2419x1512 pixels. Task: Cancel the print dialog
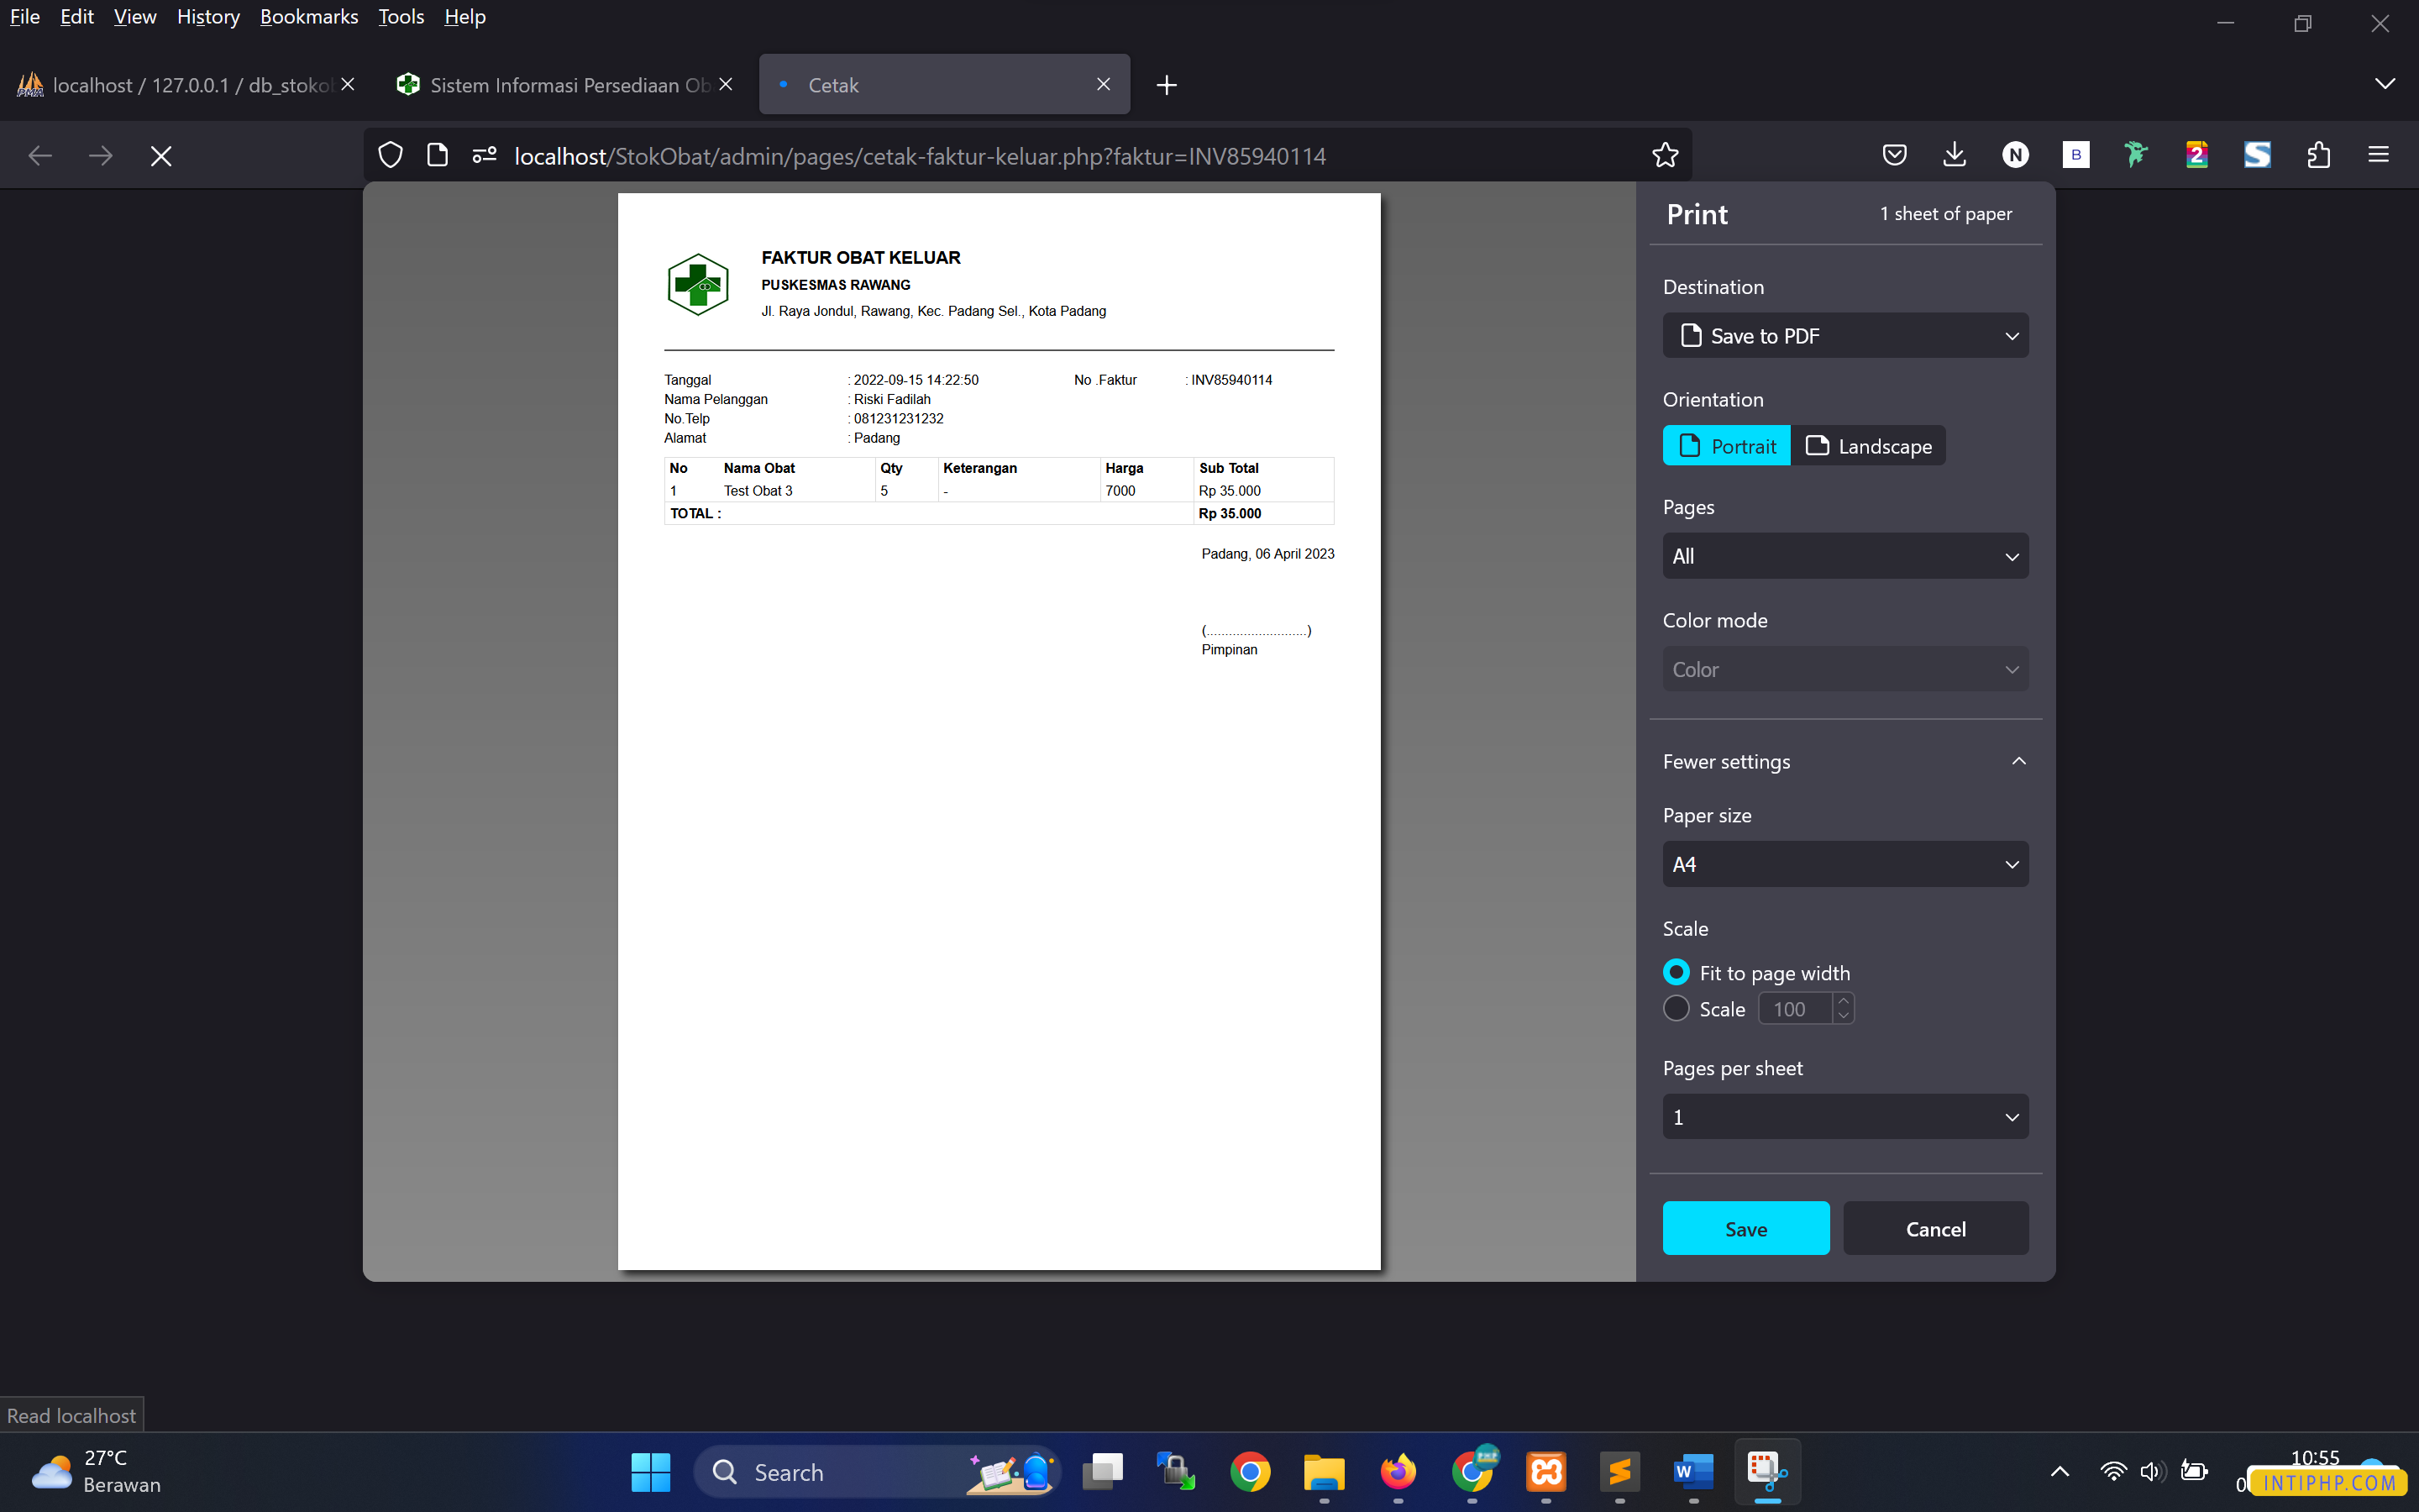[x=1935, y=1228]
